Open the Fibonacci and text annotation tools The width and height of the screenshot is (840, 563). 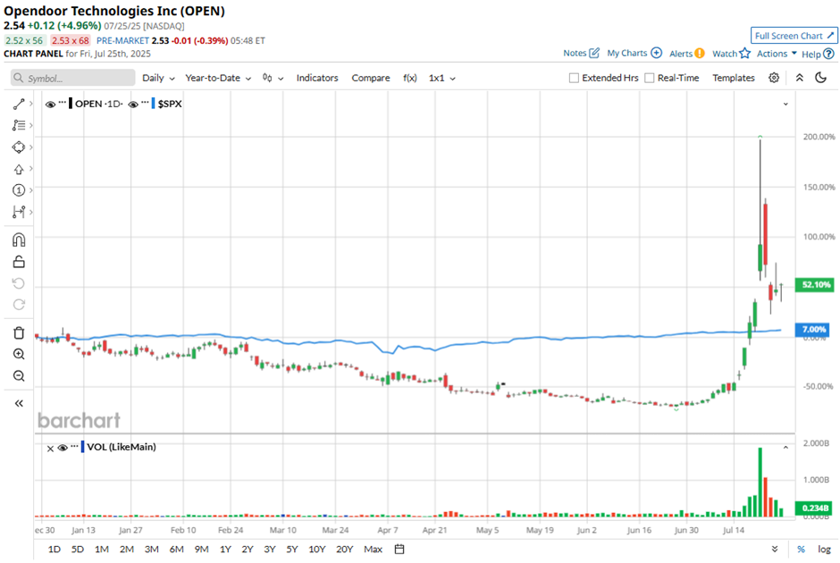(x=19, y=125)
